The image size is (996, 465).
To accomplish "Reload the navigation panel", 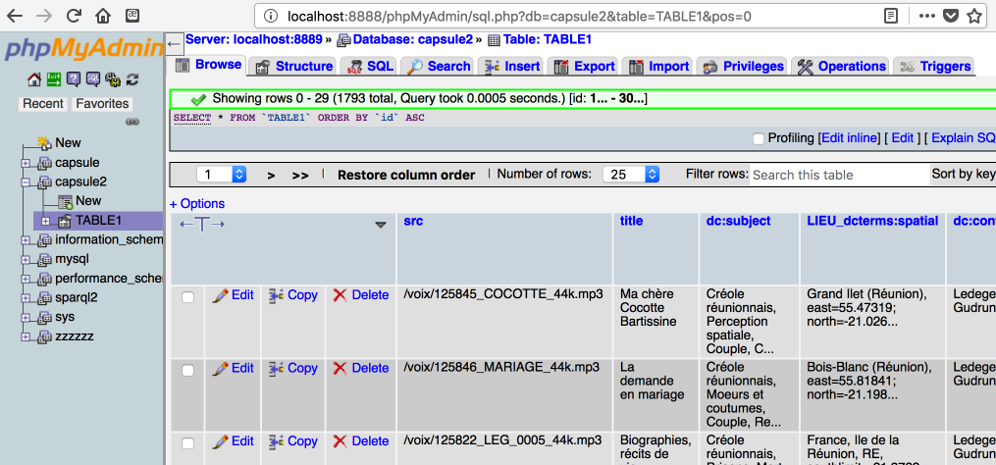I will (x=132, y=79).
